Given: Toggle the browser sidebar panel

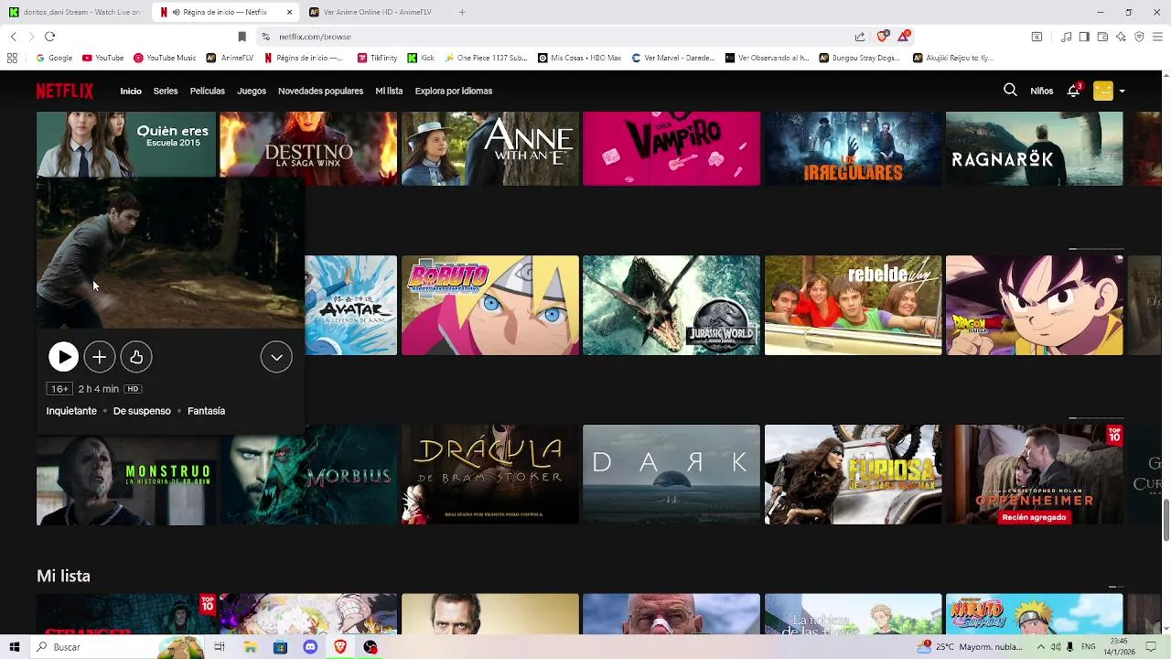Looking at the screenshot, I should pyautogui.click(x=1084, y=37).
